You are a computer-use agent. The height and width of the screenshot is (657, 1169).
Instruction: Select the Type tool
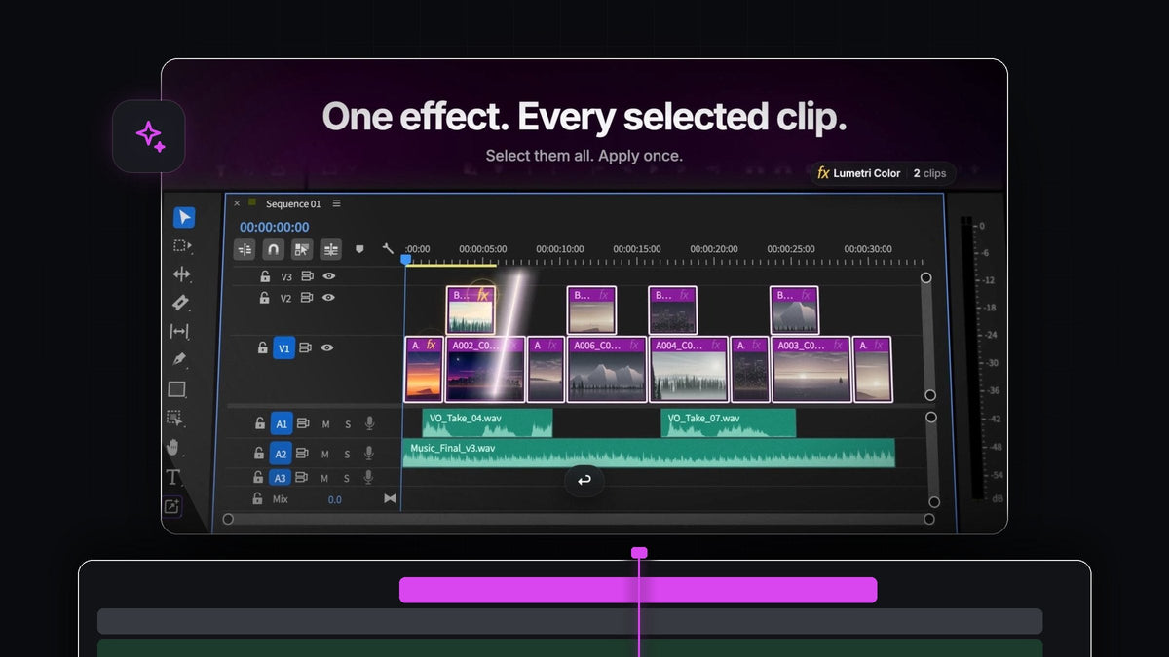pyautogui.click(x=173, y=477)
